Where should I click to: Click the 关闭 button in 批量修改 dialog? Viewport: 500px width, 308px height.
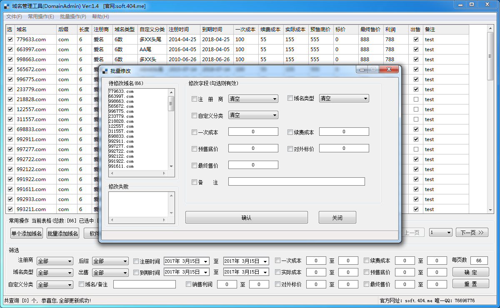[337, 218]
